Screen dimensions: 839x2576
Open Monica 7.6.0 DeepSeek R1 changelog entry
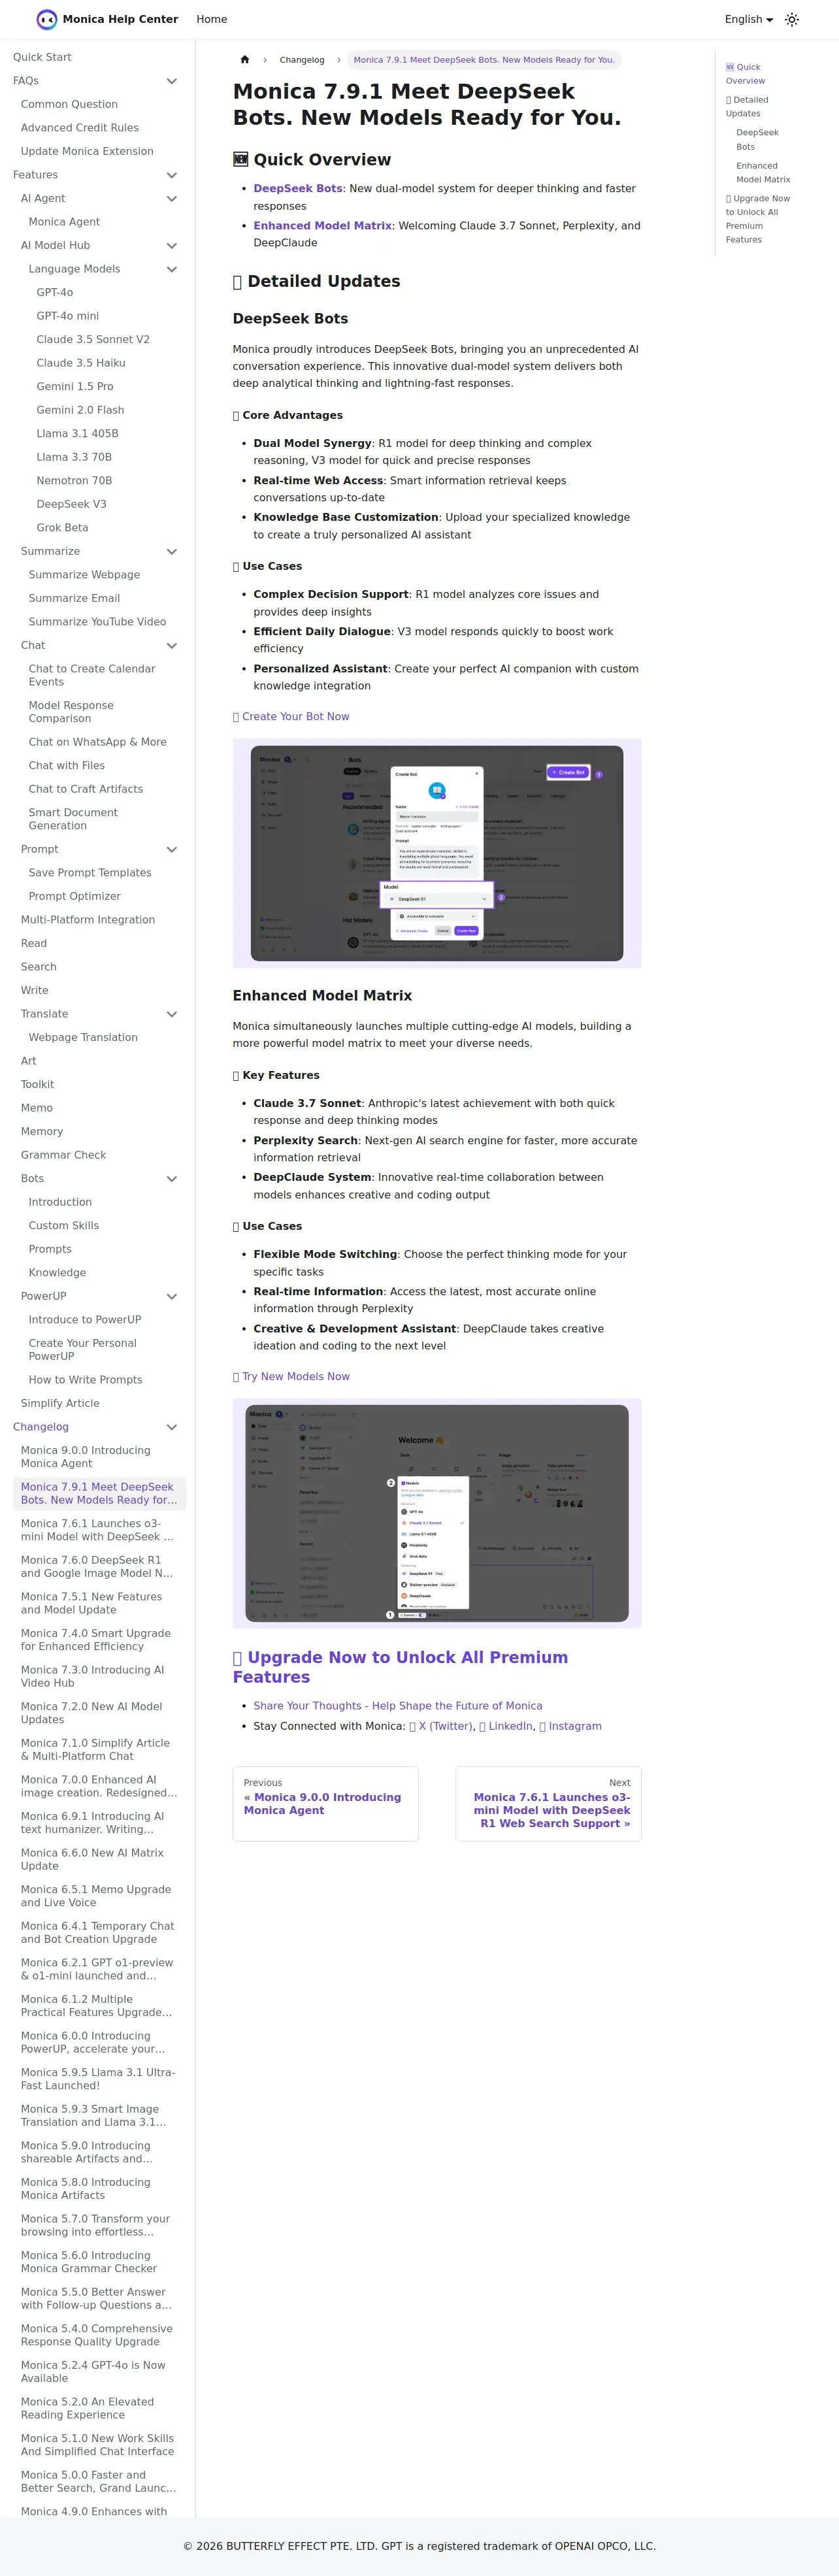point(97,1566)
